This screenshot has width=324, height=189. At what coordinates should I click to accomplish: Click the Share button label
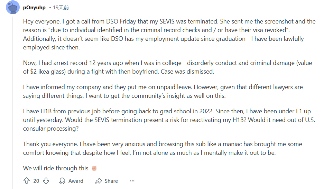pos(111,181)
